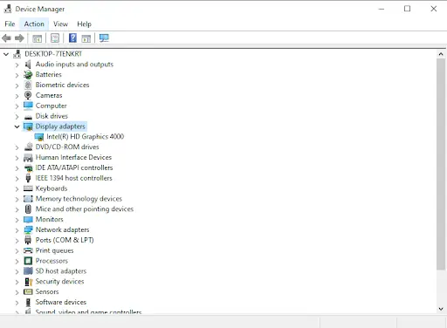
Task: Select the Security devices label
Action: click(59, 282)
